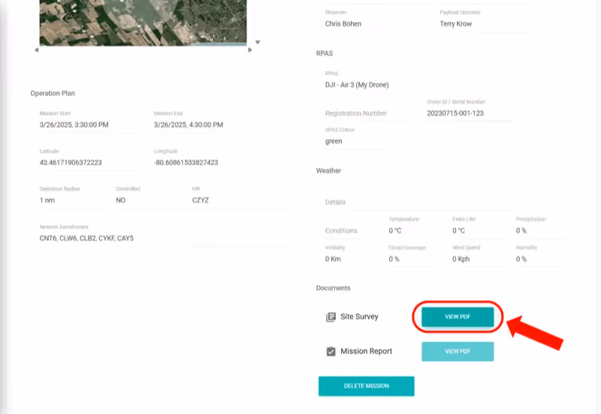Click the Drone ID / Serial Number field
601x414 pixels.
(458, 113)
